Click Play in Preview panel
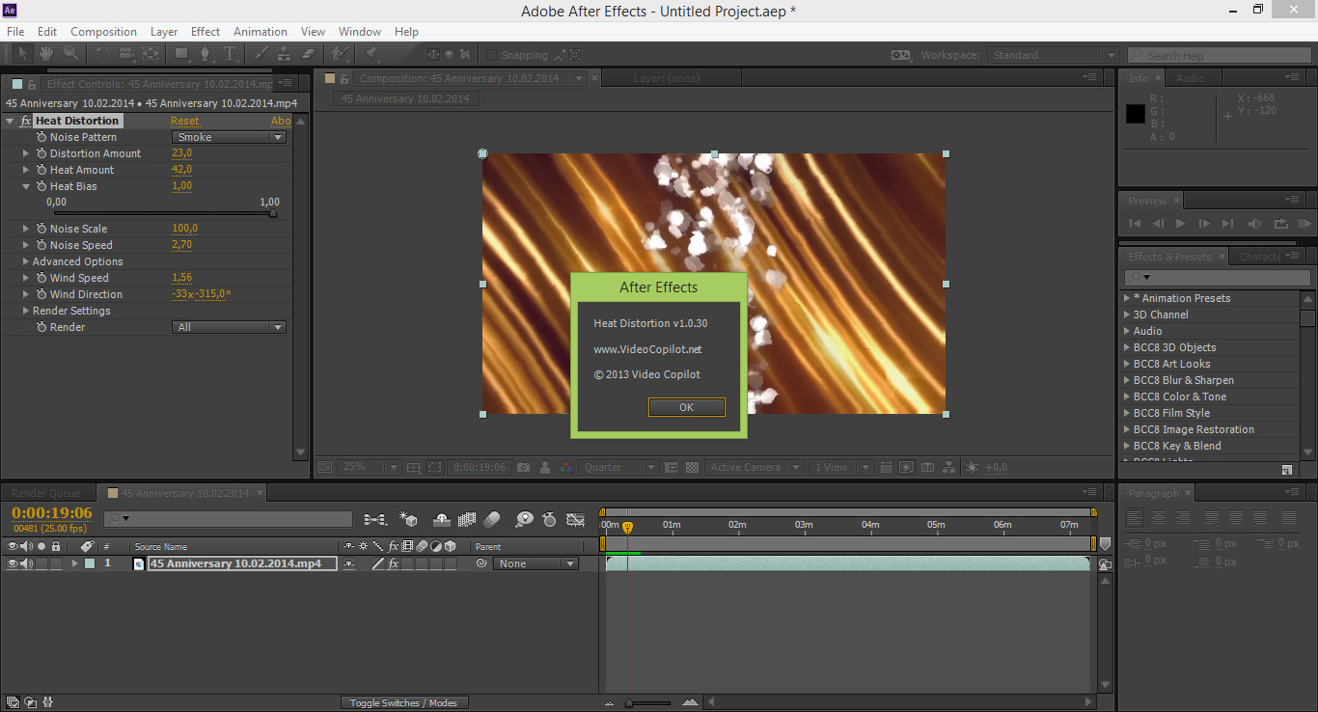The image size is (1318, 712). (1180, 223)
